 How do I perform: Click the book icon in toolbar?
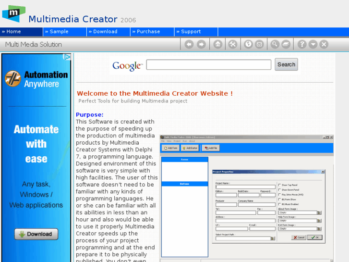(x=286, y=44)
